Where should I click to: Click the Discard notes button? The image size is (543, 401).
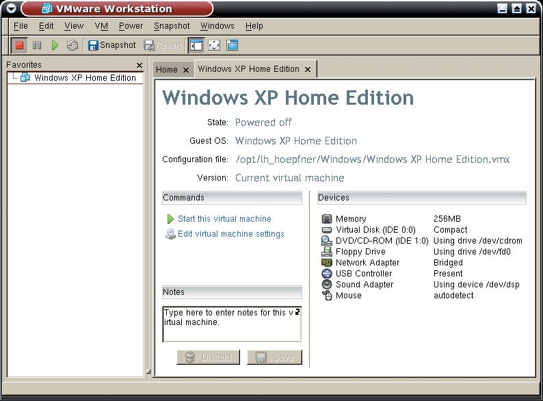(208, 357)
